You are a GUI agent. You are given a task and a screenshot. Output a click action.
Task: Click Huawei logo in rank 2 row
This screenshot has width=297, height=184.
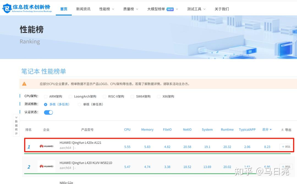46,166
